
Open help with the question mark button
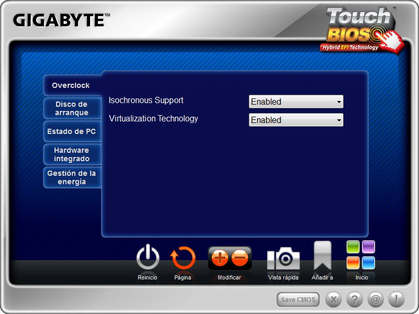coord(355,299)
